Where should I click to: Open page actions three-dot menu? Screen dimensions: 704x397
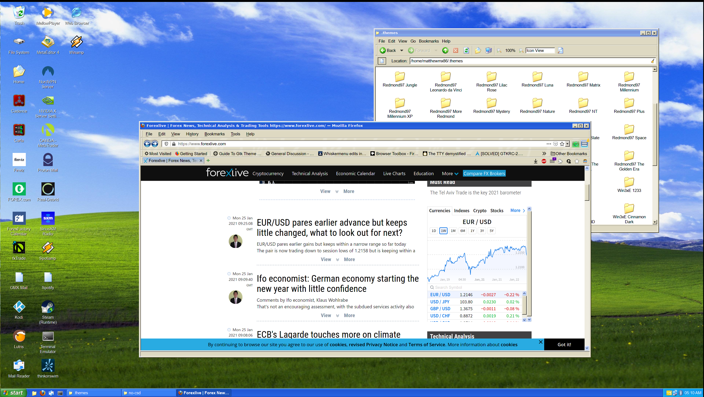[x=549, y=144]
